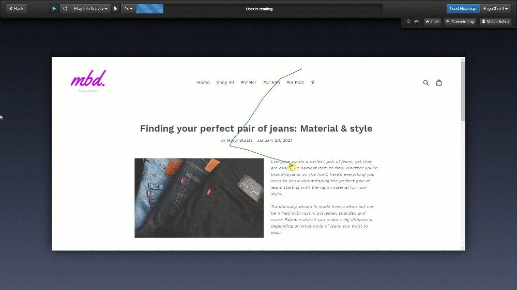Open the Home menu link
The height and width of the screenshot is (290, 517).
tap(203, 82)
